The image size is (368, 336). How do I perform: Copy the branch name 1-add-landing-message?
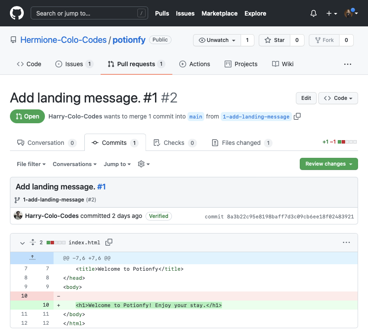click(x=297, y=116)
